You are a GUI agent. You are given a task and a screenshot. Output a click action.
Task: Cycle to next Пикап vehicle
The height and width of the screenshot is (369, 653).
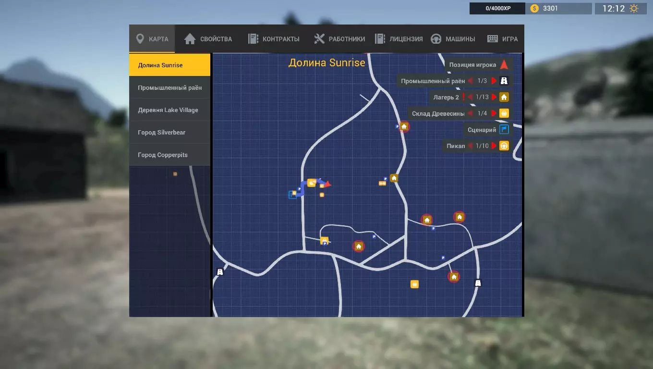coord(494,146)
